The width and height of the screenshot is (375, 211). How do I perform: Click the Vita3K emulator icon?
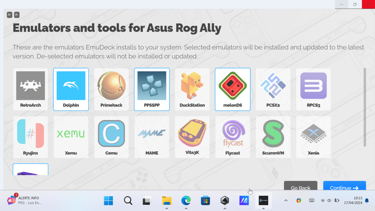192,133
